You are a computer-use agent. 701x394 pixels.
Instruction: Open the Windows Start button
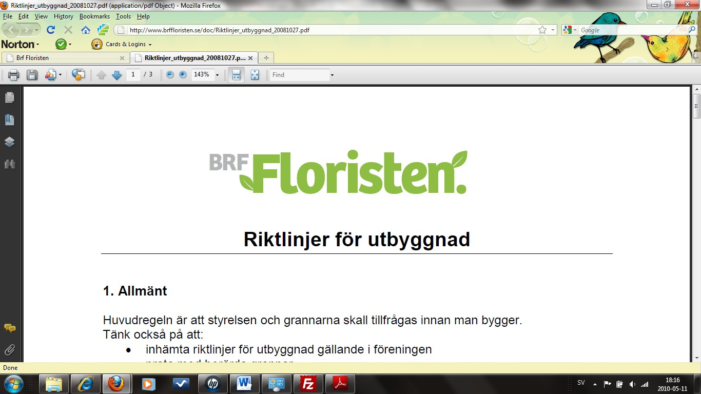tap(13, 383)
